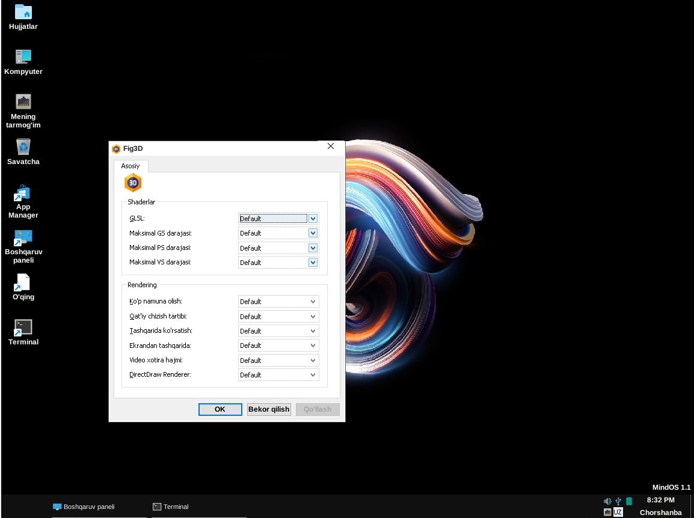Open Ko'p namuna olish dropdown
Viewport: 694px width, 518px height.
point(312,302)
